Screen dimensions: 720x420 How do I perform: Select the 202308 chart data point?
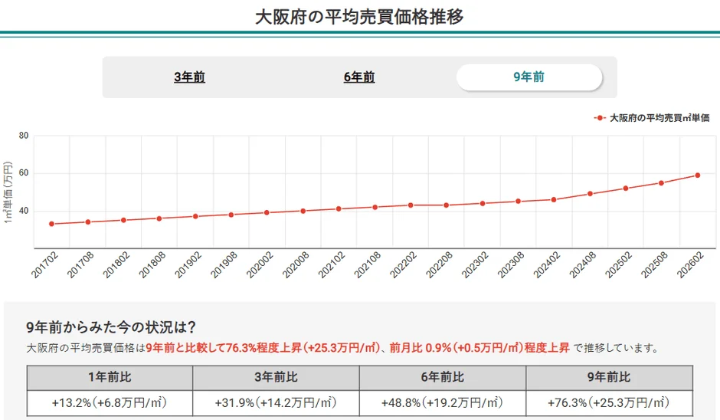[x=518, y=201]
